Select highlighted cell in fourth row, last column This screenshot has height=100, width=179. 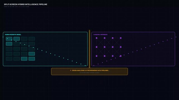click(32, 54)
